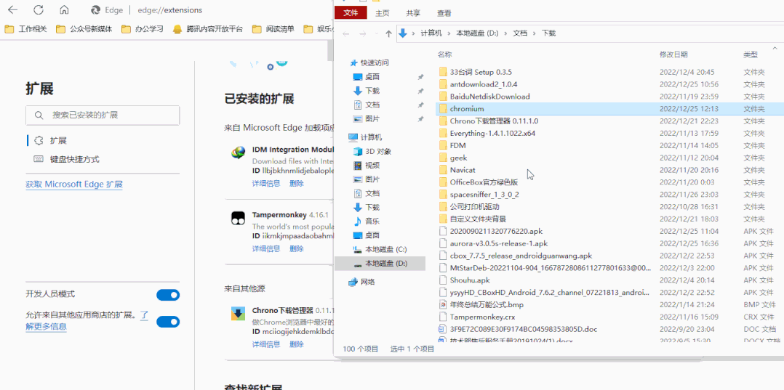Select 3D 对象 in Explorer sidebar
The image size is (784, 390).
coord(372,151)
